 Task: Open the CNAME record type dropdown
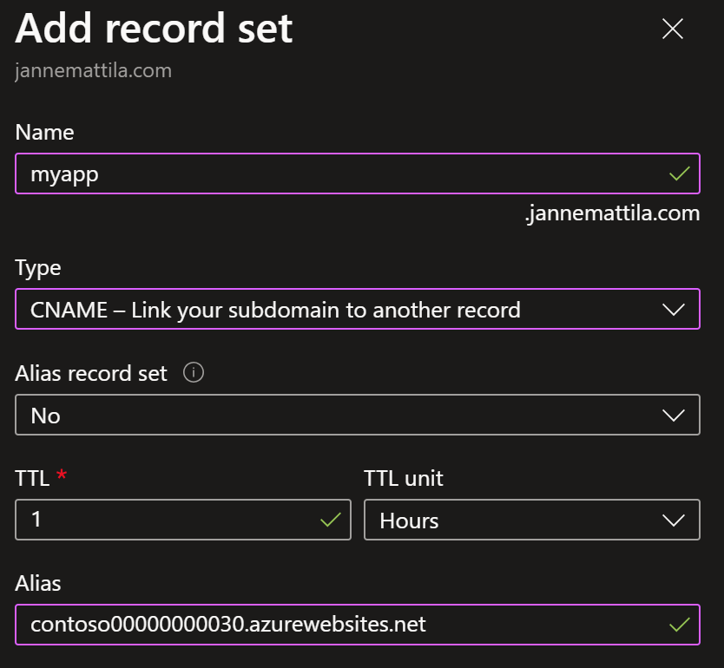(358, 309)
